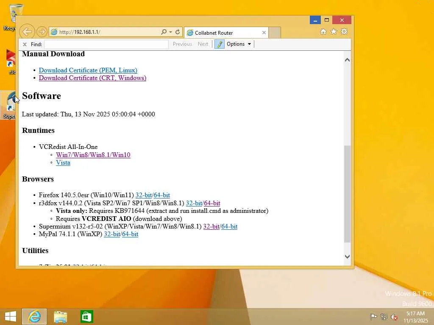Viewport: 434px width, 325px height.
Task: Open the Tools gear icon
Action: [344, 31]
